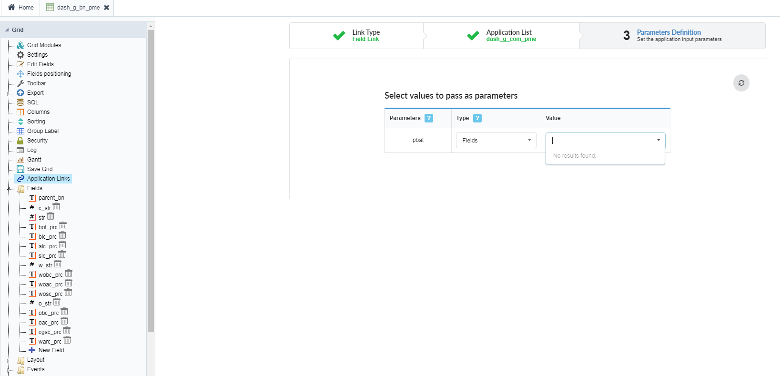Close the dash_g_bn_pme tab
Image resolution: width=780 pixels, height=376 pixels.
click(x=107, y=8)
